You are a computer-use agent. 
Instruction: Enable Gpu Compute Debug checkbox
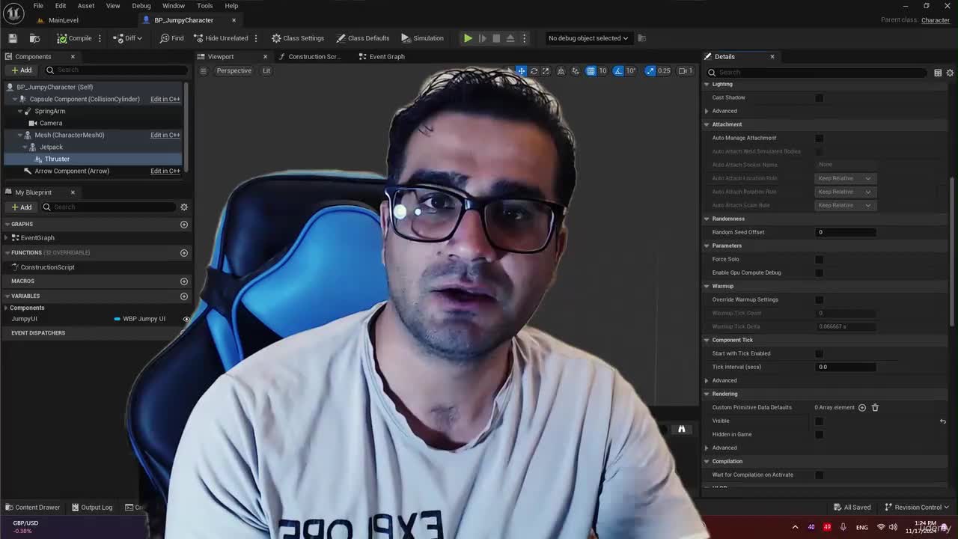(820, 272)
